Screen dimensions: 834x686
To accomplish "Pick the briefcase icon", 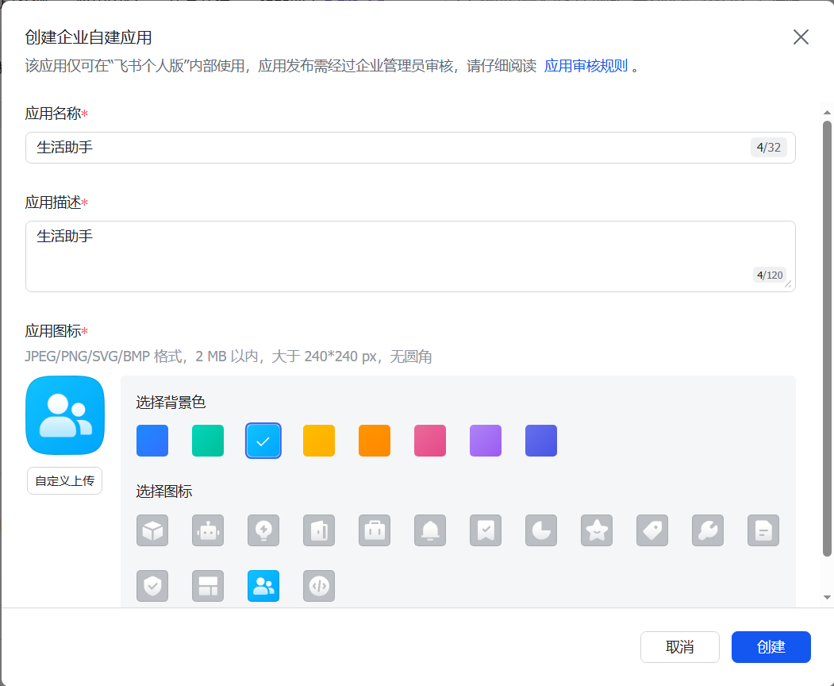I will [375, 530].
